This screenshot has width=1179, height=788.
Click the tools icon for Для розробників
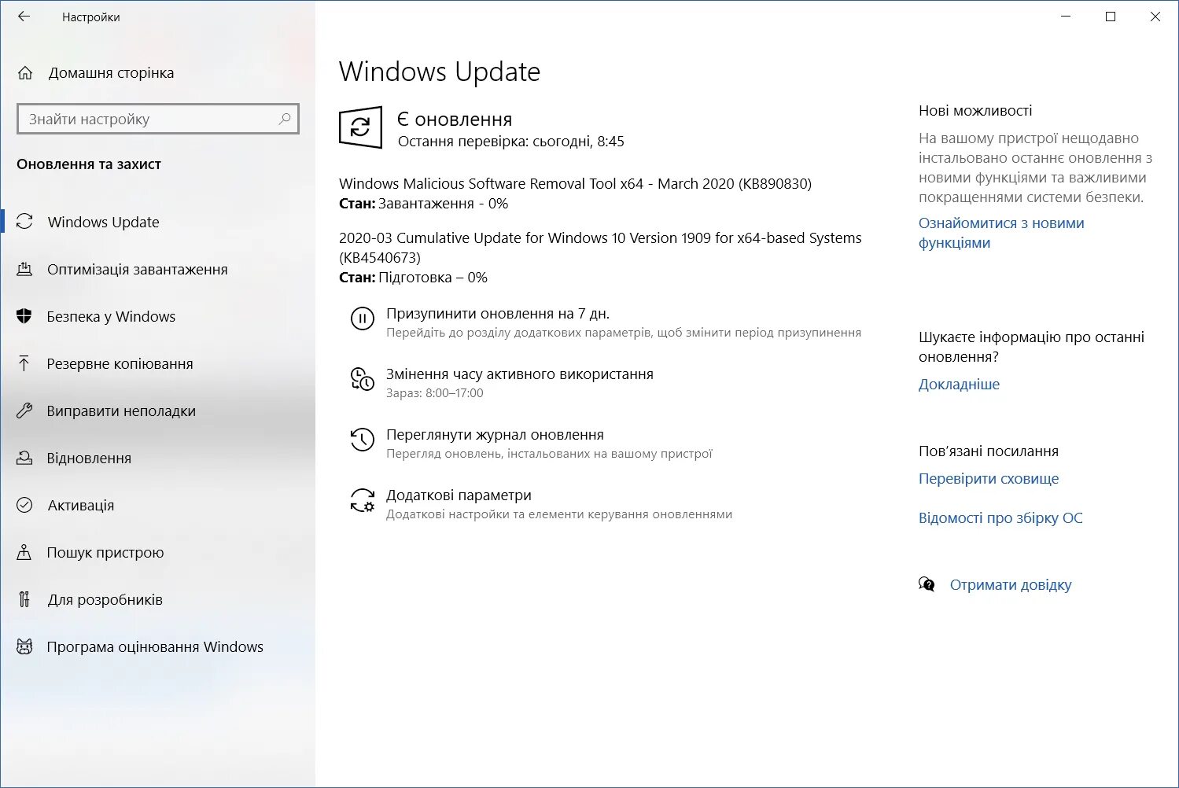pos(24,599)
